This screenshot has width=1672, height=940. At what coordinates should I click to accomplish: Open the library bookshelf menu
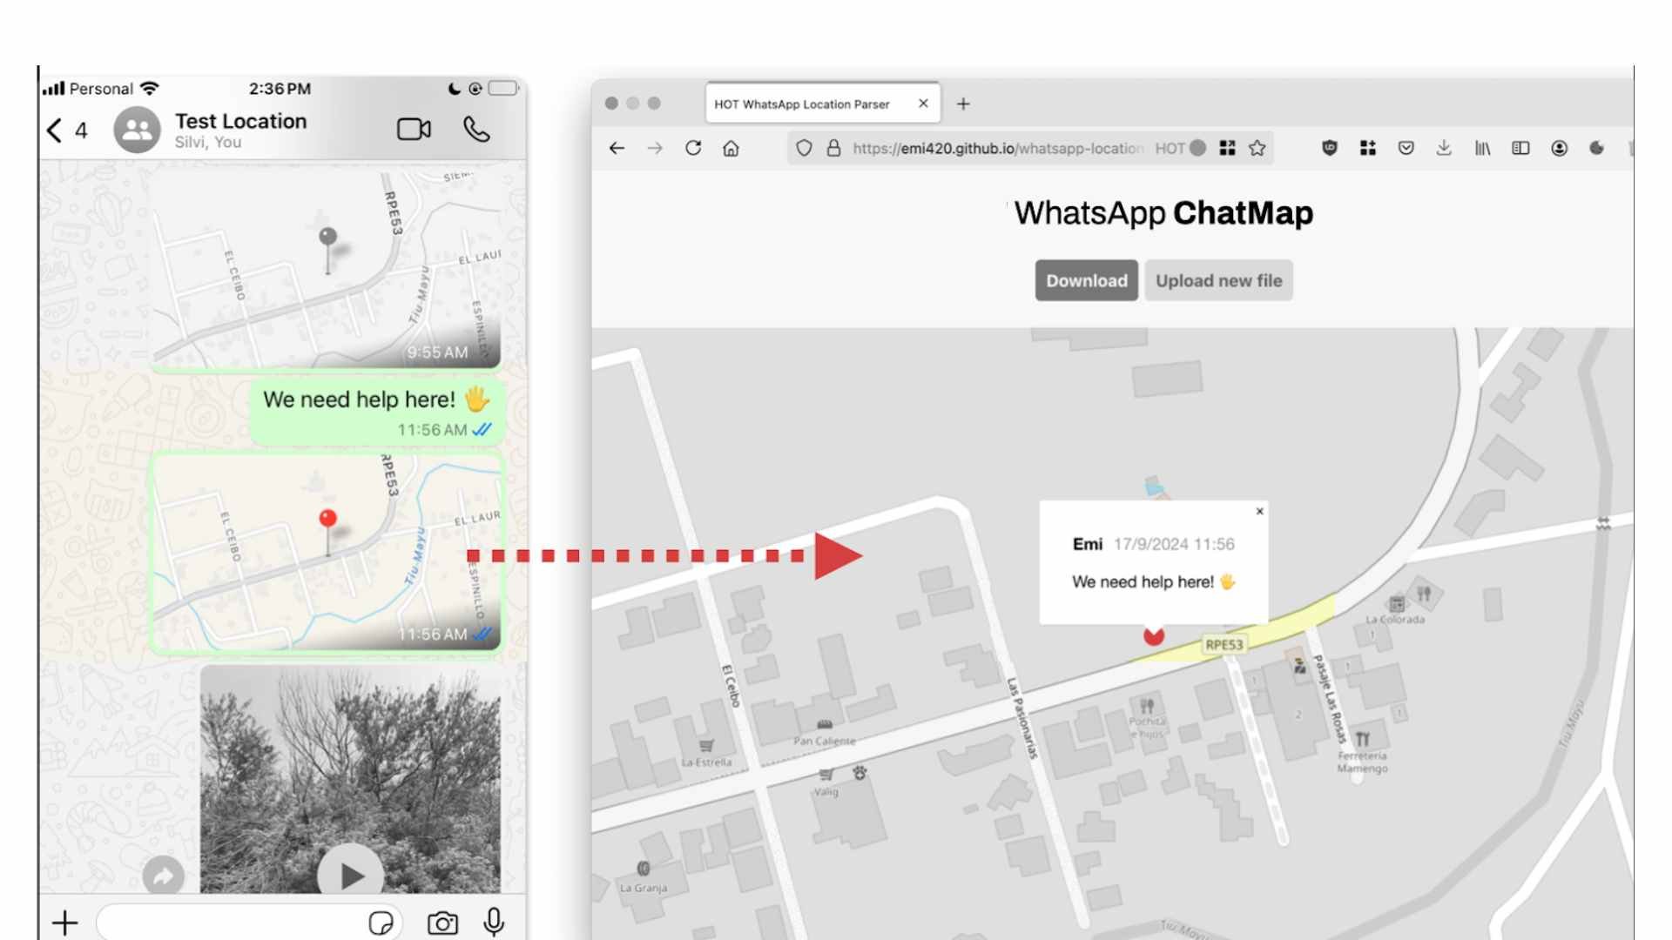tap(1482, 148)
